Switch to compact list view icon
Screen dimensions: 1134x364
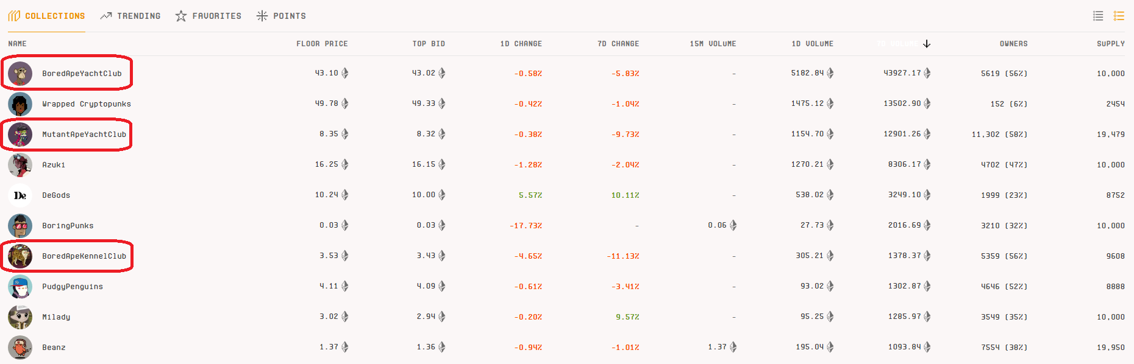click(1098, 16)
